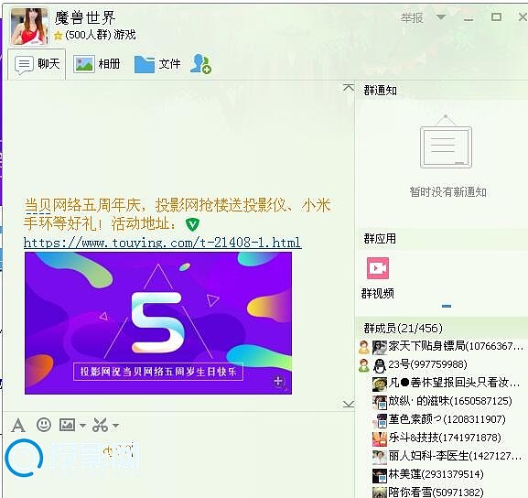Click the invite member icon
This screenshot has height=498, width=528.
pyautogui.click(x=200, y=63)
